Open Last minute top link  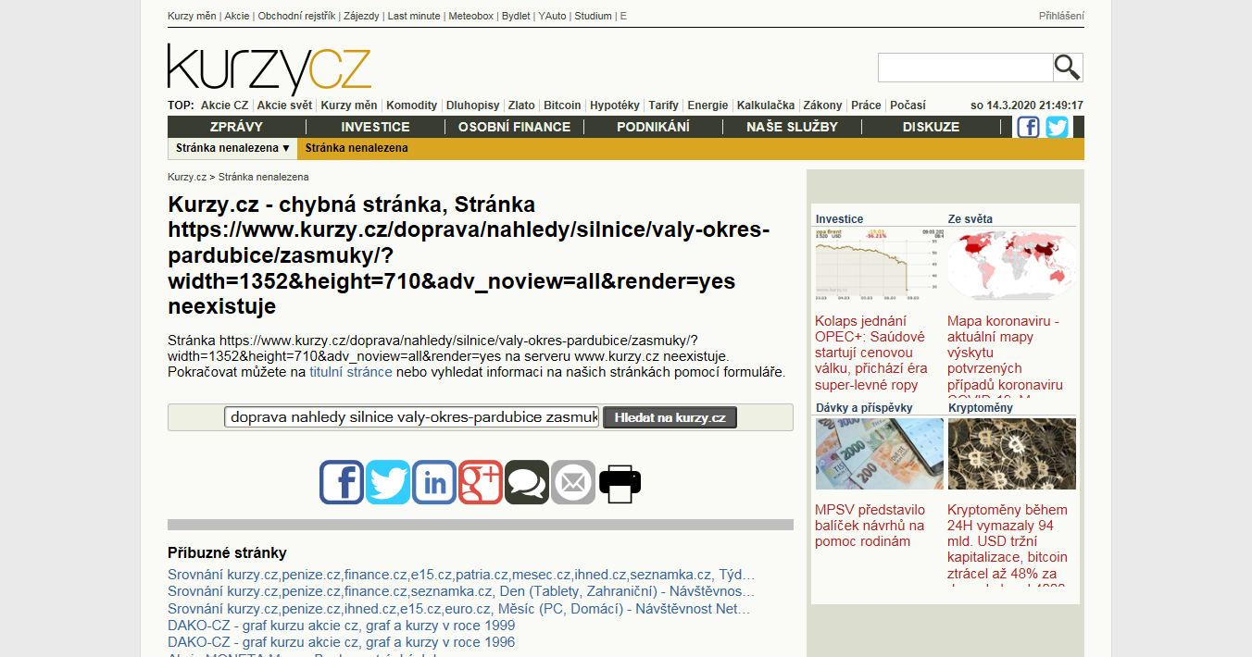415,16
